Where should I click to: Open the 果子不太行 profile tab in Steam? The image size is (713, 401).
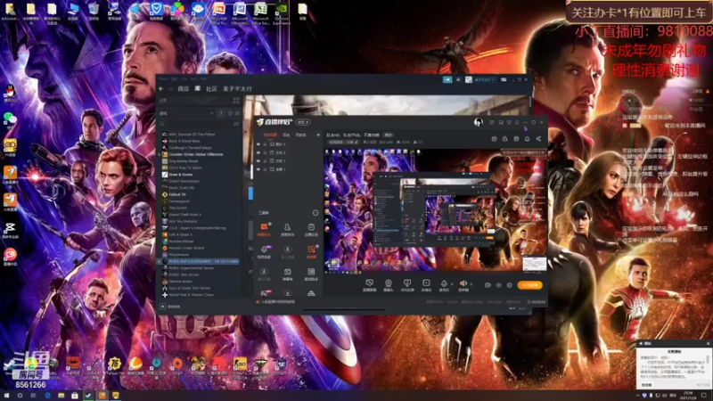coord(237,88)
